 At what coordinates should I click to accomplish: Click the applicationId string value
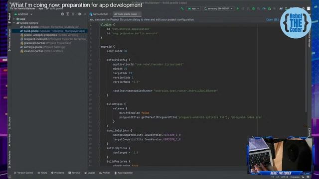pyautogui.click(x=159, y=64)
